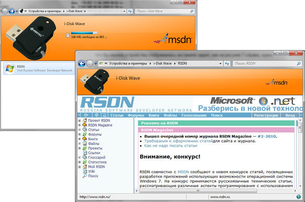The height and width of the screenshot is (202, 305).
Task: Click Back button in RSDN window
Action: pos(82,64)
